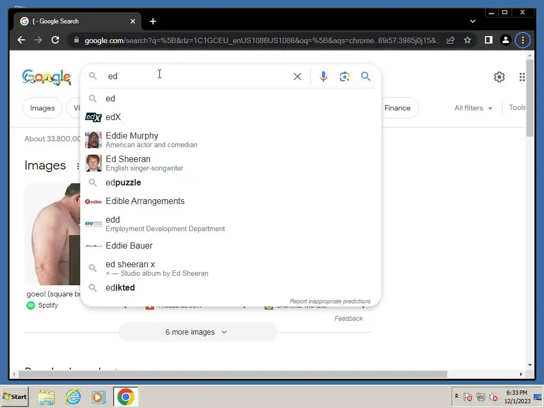Viewport: 544px width, 408px height.
Task: Click the vertical scrollbar thumb
Action: (x=530, y=98)
